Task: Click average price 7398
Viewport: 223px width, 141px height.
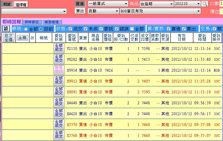Action: tap(146, 48)
